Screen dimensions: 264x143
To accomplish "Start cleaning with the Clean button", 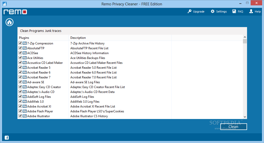I will point(233,127).
